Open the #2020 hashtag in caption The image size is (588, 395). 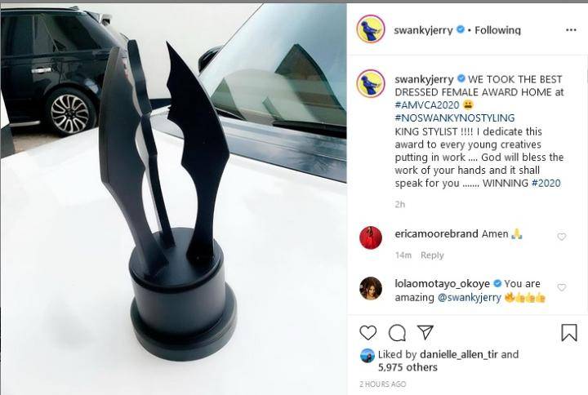(546, 184)
